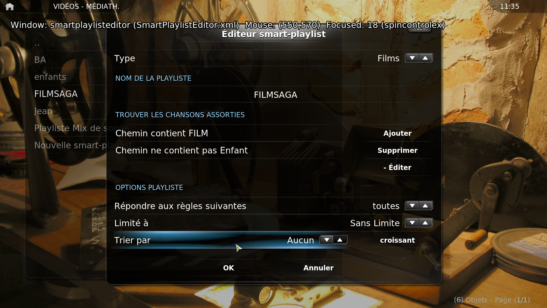Click the down arrow next to 'toutes'

tap(412, 206)
